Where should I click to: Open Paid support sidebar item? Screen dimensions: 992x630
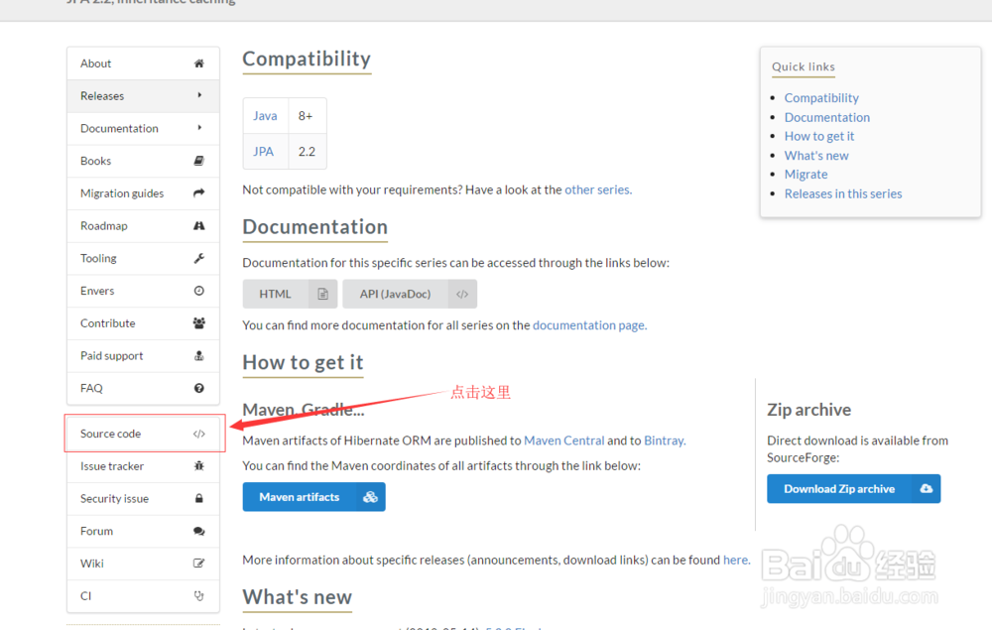143,355
